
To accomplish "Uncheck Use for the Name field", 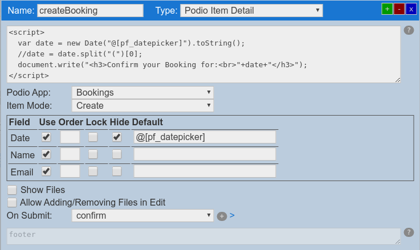I will click(x=46, y=154).
